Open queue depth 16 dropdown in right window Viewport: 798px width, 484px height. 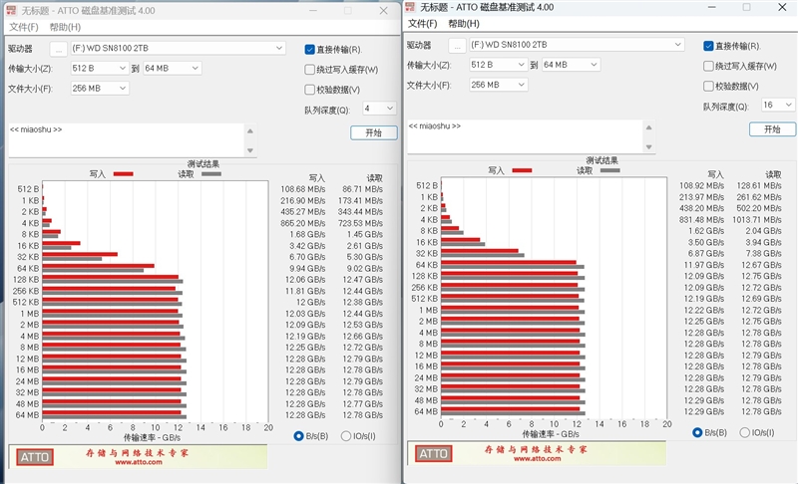click(778, 105)
